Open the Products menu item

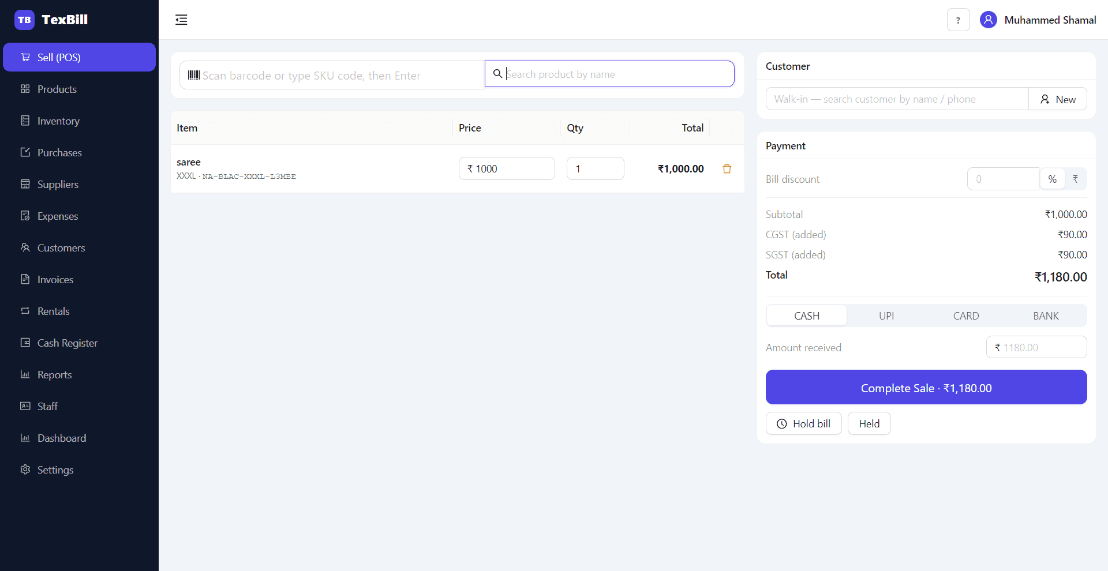[79, 89]
